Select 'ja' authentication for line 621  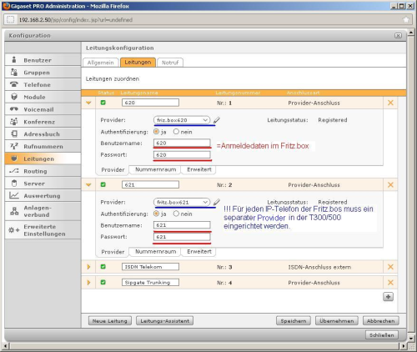coord(156,214)
